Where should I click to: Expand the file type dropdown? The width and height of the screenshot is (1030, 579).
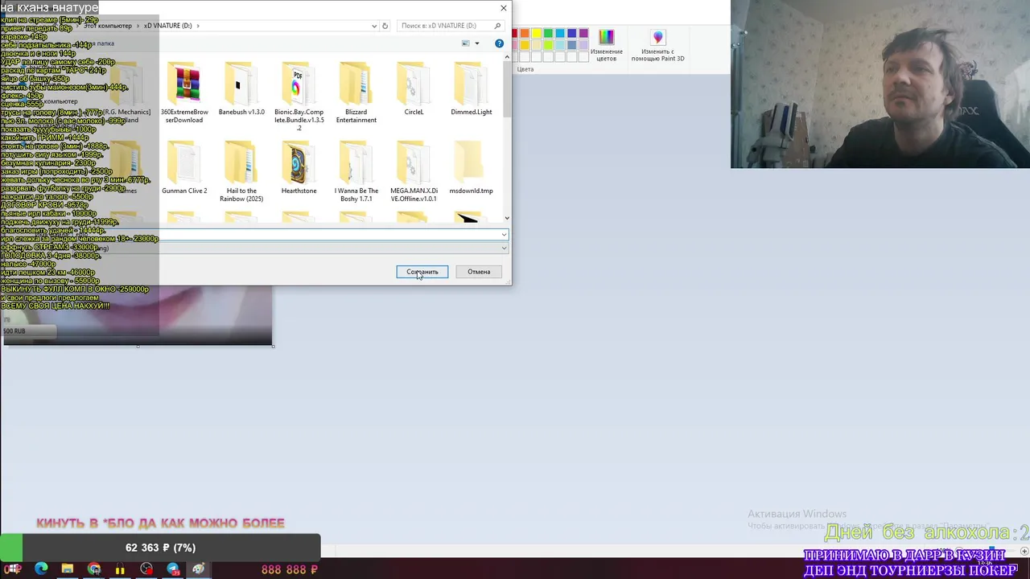pos(505,248)
